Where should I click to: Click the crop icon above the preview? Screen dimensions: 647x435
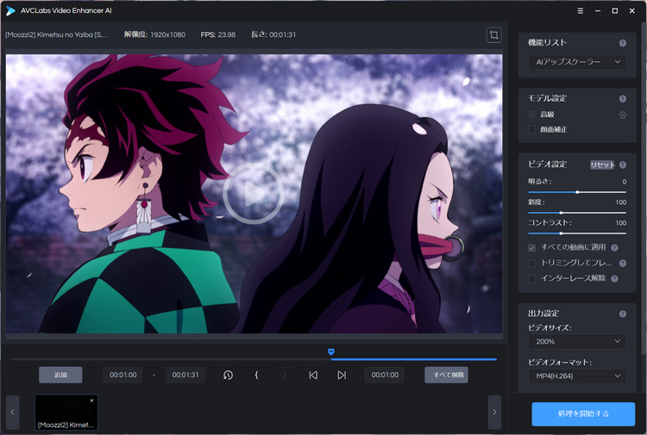point(494,34)
